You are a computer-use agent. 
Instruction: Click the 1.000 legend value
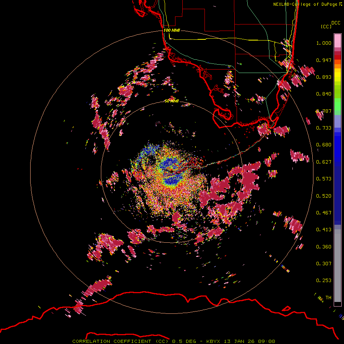324,43
